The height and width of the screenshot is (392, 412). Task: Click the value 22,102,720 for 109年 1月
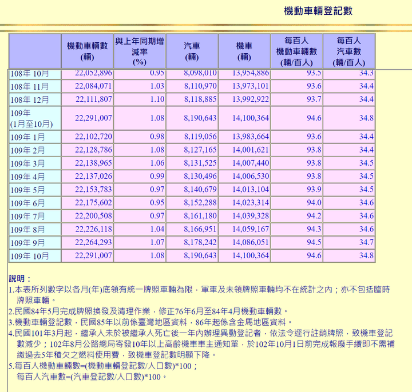click(93, 137)
